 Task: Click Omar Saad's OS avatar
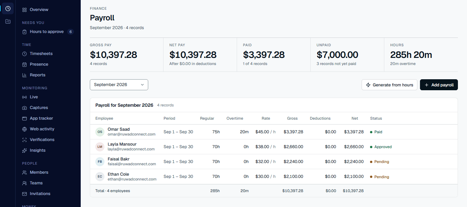pyautogui.click(x=100, y=132)
